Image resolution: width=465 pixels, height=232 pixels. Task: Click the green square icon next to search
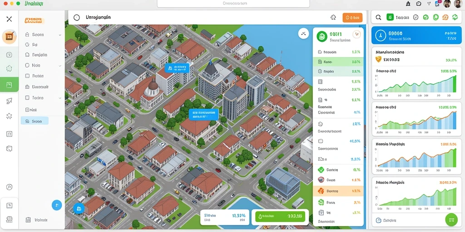390,17
